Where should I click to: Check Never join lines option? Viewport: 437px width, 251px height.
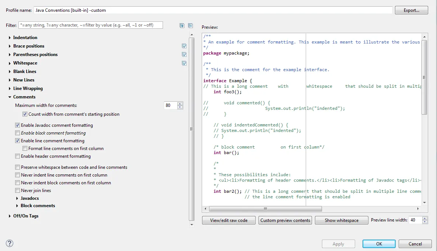pyautogui.click(x=18, y=191)
